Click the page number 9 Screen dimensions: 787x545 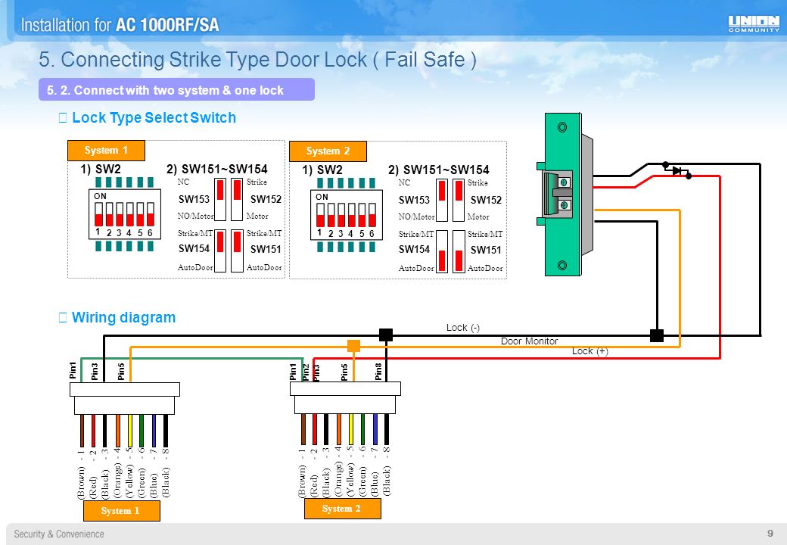pos(770,533)
